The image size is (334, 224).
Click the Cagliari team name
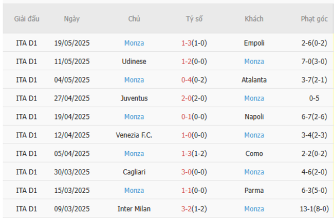point(134,172)
